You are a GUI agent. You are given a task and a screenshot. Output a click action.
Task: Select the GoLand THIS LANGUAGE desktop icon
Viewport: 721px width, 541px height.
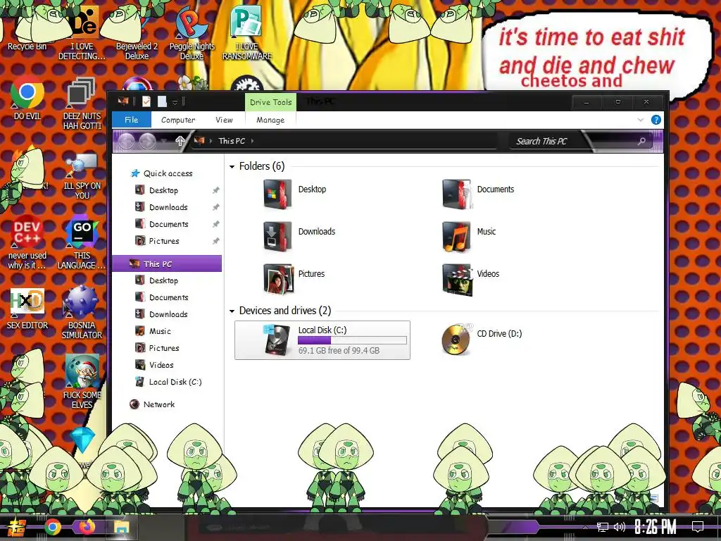coord(82,243)
